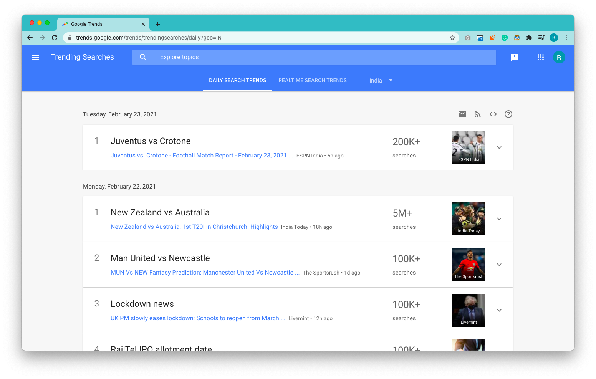Open the Chrome three-dot menu
The width and height of the screenshot is (596, 379).
[x=566, y=38]
